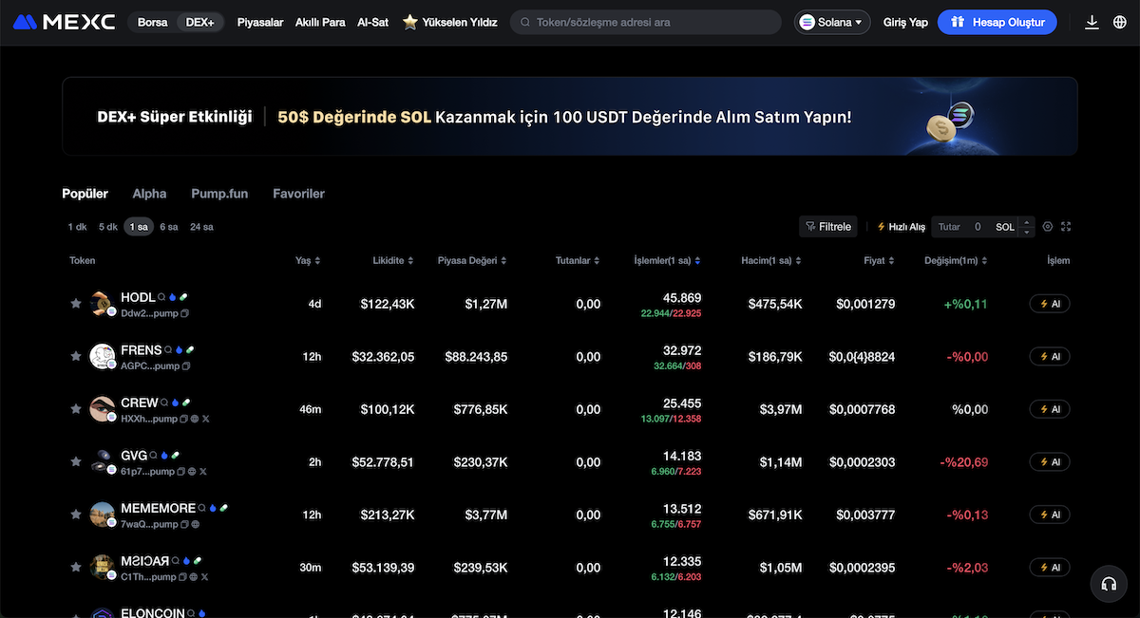Click the Yükselen Yıldız star icon

(x=410, y=22)
